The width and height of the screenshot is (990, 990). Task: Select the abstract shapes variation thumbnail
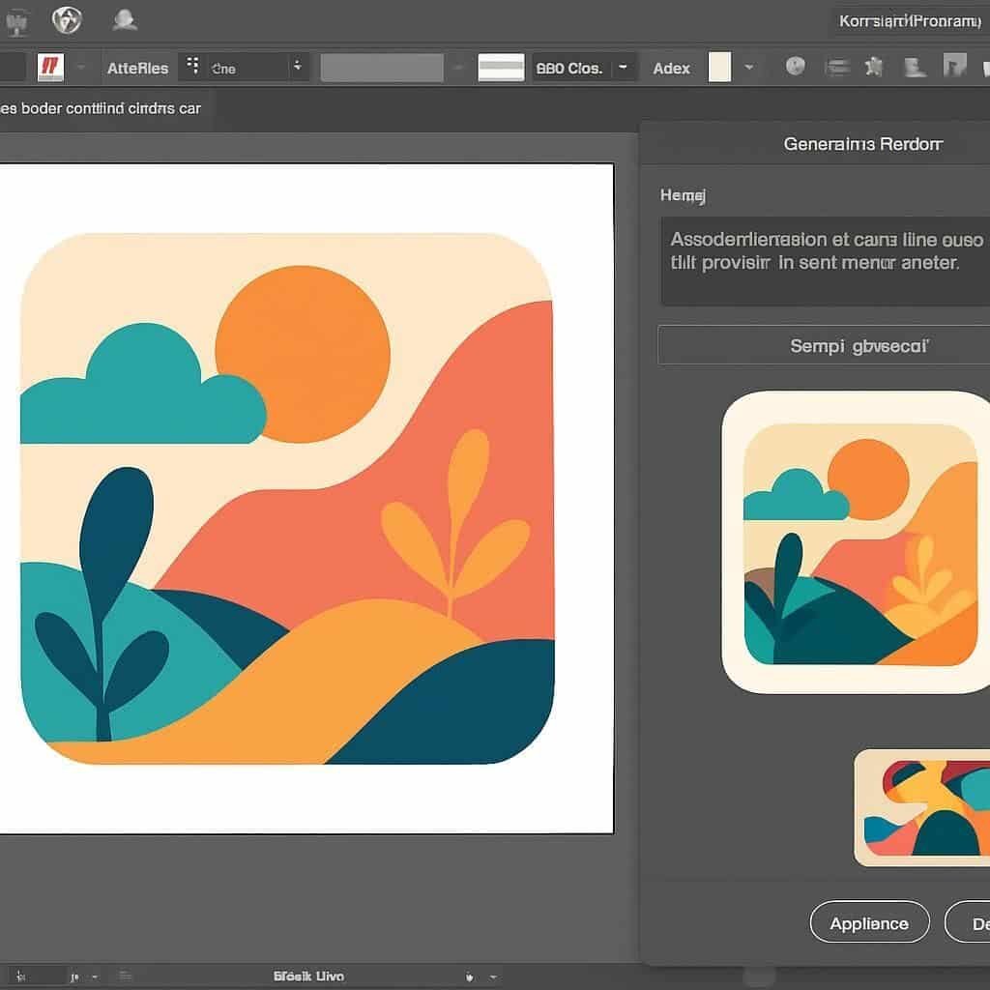[923, 807]
